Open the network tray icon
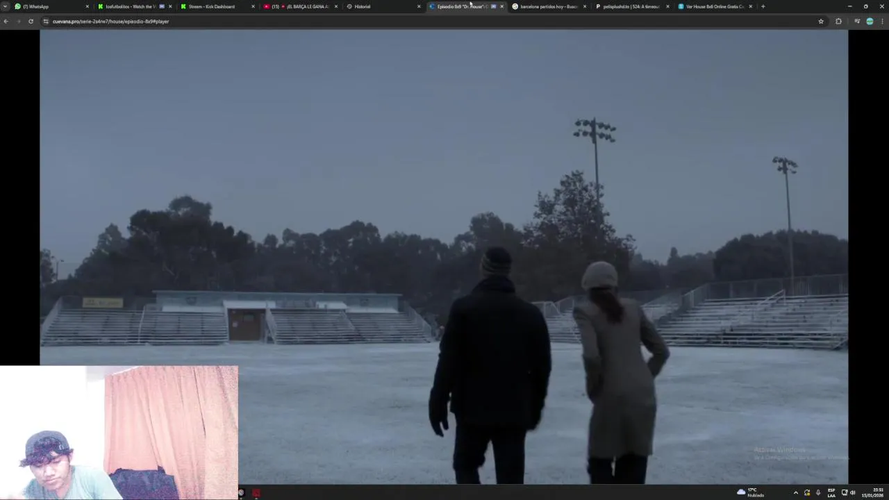This screenshot has height=500, width=889. (845, 492)
